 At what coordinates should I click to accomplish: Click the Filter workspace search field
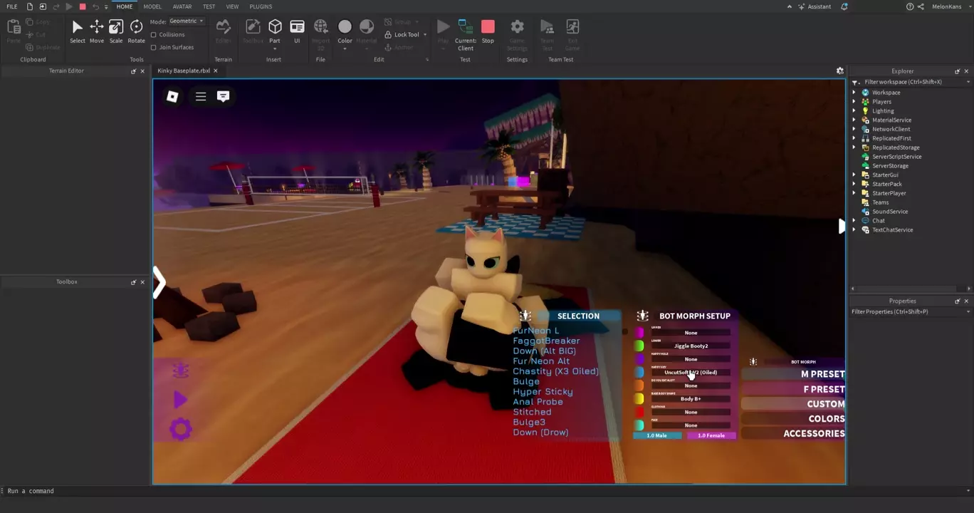click(911, 82)
